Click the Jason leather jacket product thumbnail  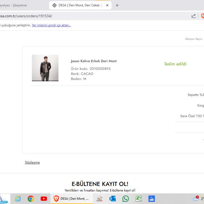coord(45,68)
